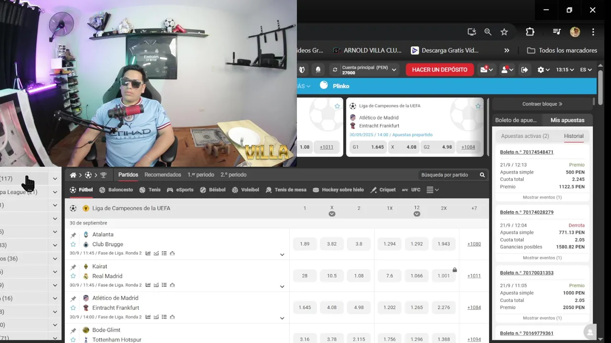611x343 pixels.
Task: Open Chrome media control icon
Action: (557, 32)
